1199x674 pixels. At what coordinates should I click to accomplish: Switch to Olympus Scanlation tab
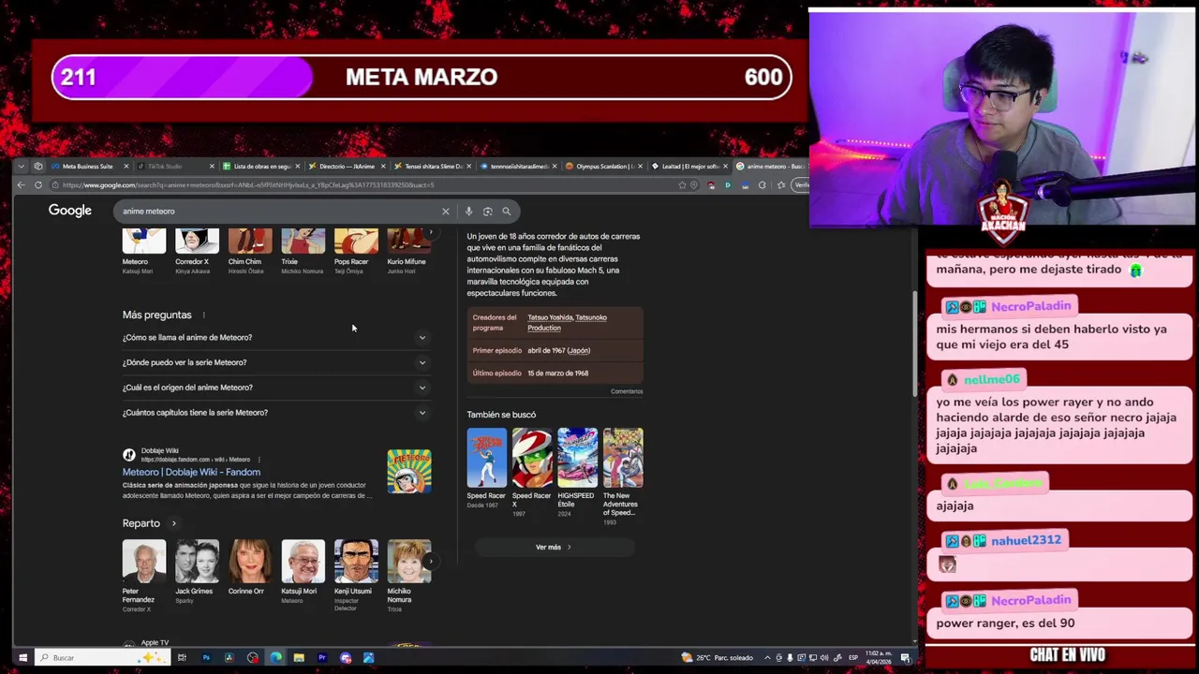tap(604, 167)
